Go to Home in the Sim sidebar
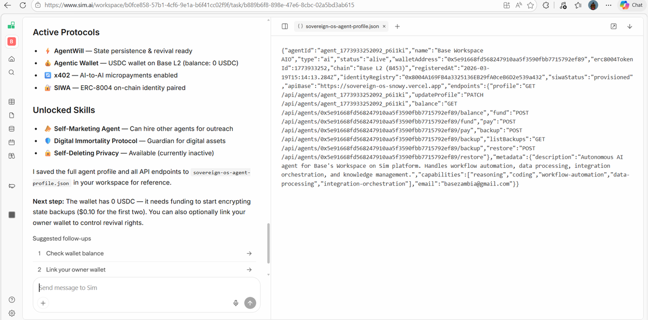 (11, 59)
